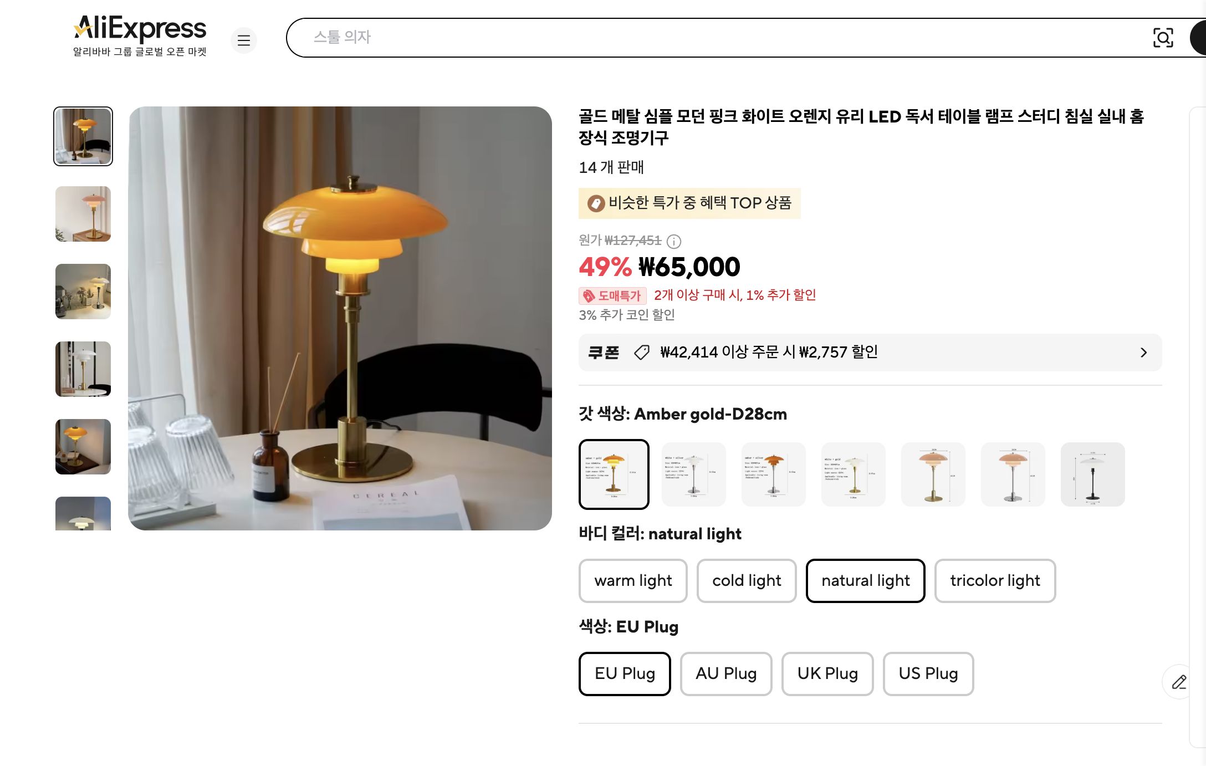Expand the coupon details with the chevron
1206x766 pixels.
pos(1143,353)
